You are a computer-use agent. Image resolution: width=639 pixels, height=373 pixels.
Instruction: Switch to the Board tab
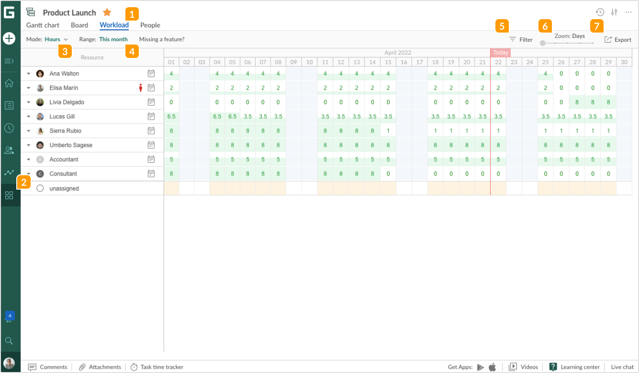tap(79, 25)
